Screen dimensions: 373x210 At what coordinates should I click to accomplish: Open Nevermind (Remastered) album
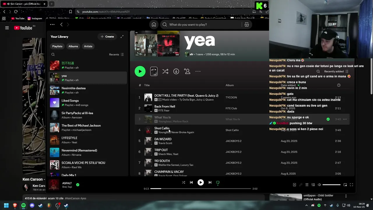(88, 153)
